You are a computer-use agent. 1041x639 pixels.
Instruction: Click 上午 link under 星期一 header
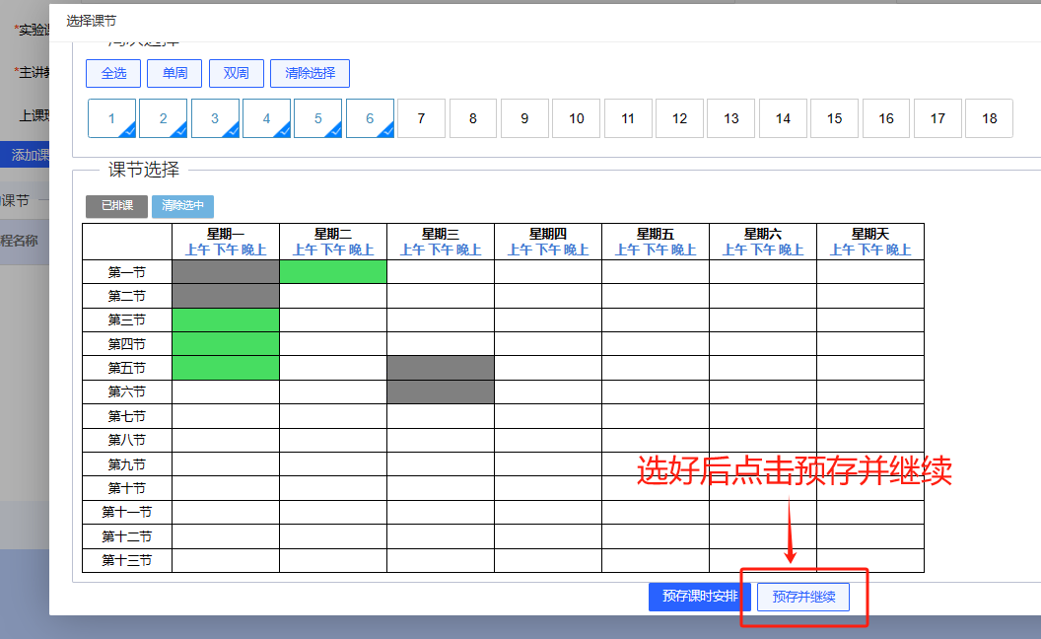click(197, 250)
